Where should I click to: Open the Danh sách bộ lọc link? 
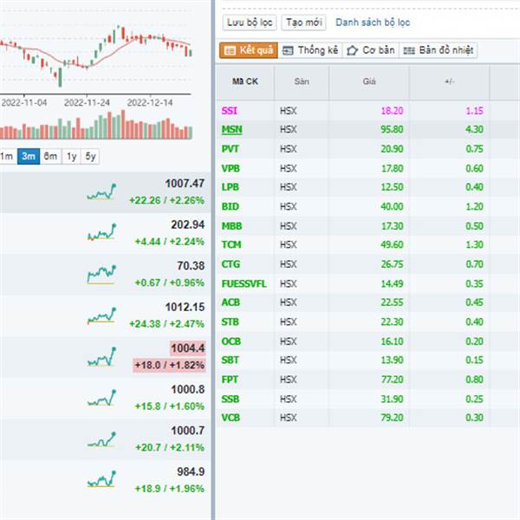373,23
